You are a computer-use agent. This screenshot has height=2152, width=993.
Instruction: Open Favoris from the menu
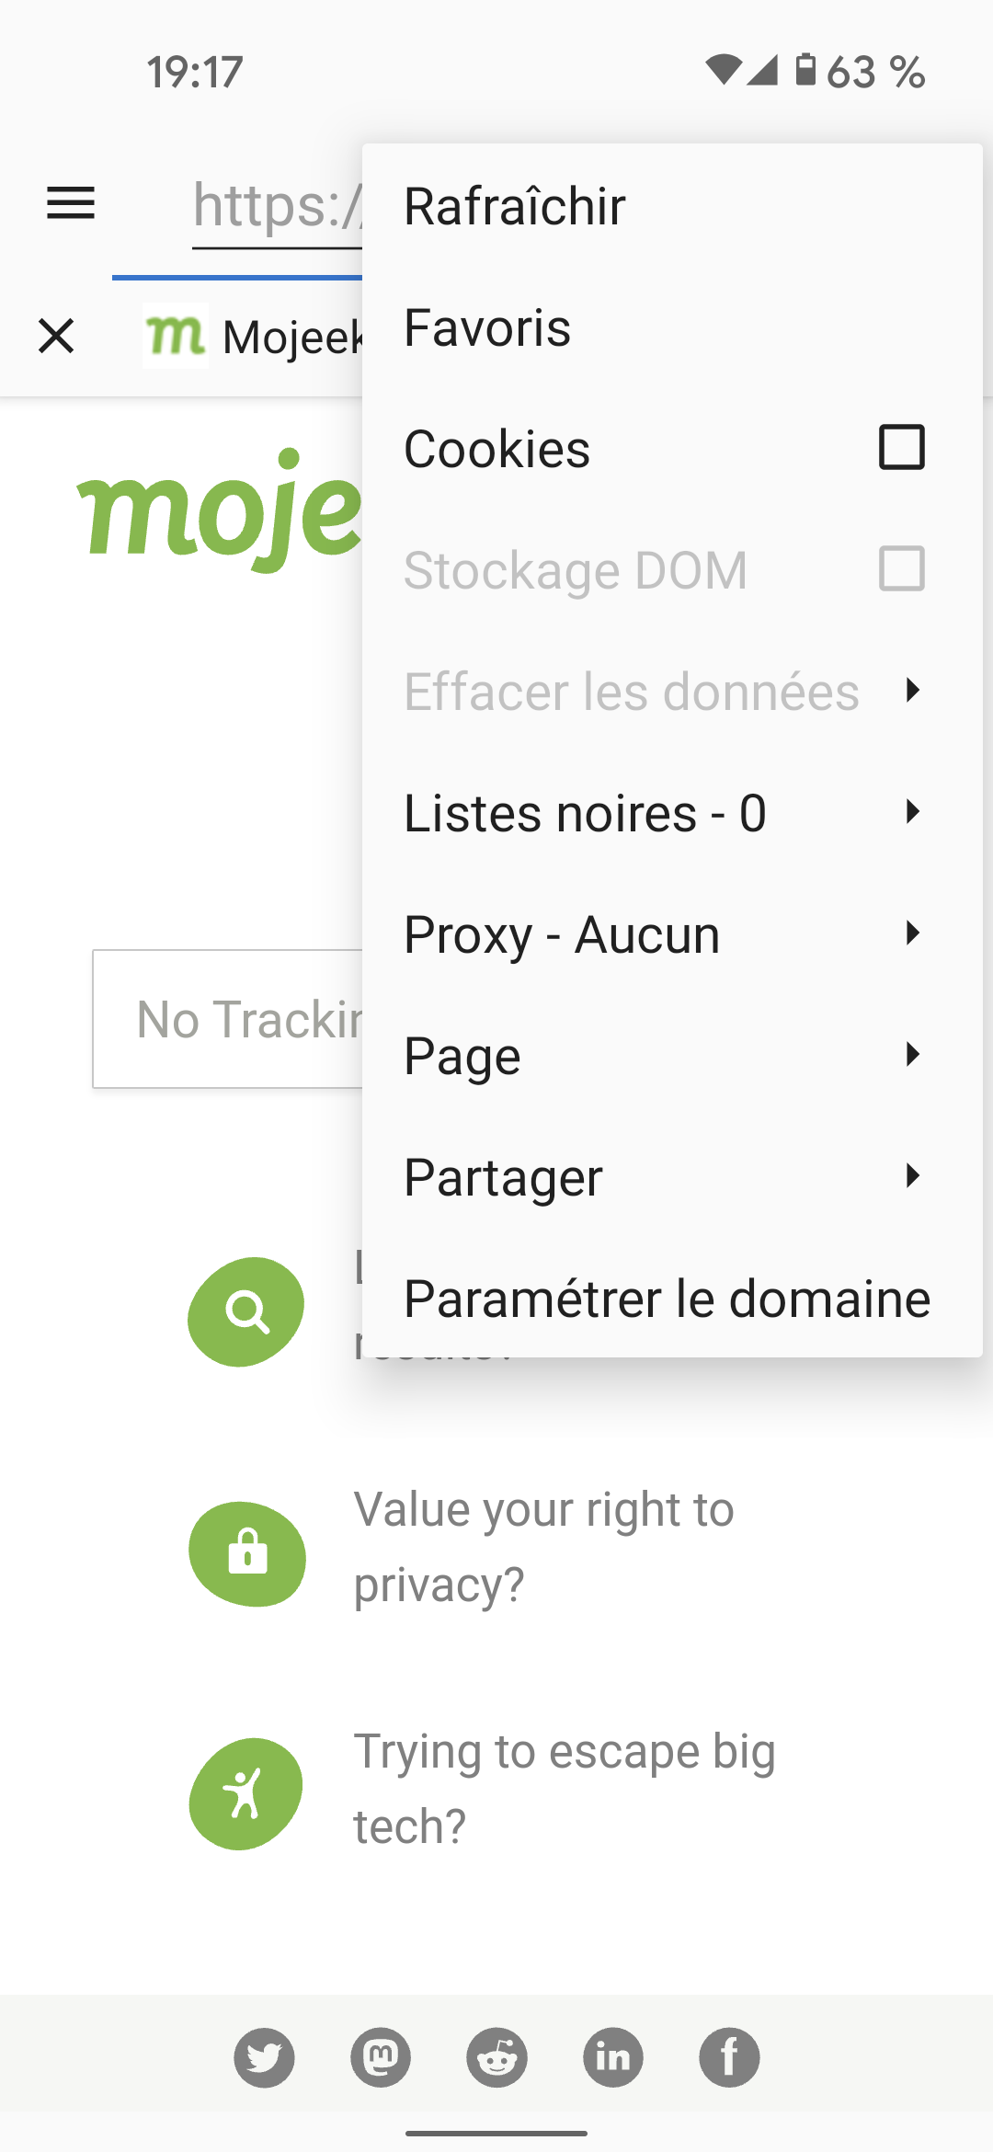487,327
